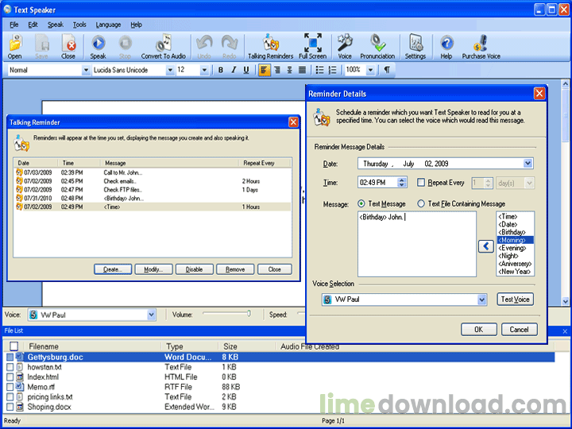The width and height of the screenshot is (572, 429).
Task: Select the Call to Mr. John reminder row
Action: click(x=153, y=172)
